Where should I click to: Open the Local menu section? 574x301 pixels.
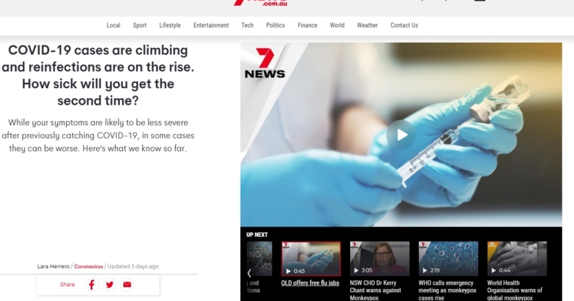coord(113,25)
